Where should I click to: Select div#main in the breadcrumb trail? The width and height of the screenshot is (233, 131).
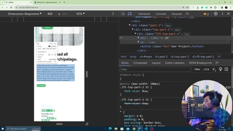click(x=146, y=57)
